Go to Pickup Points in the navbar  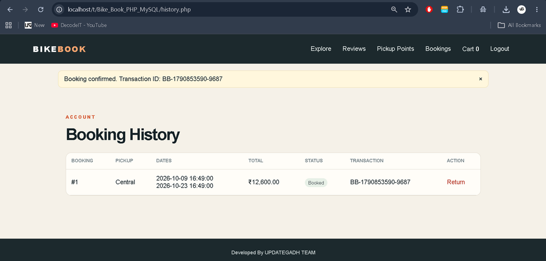[395, 49]
